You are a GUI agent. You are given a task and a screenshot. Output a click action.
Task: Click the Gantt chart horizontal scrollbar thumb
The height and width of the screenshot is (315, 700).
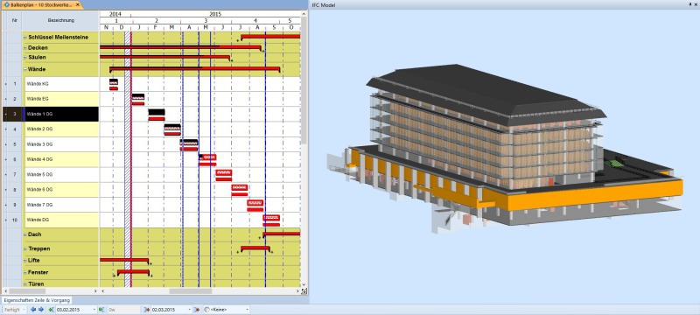[x=191, y=290]
